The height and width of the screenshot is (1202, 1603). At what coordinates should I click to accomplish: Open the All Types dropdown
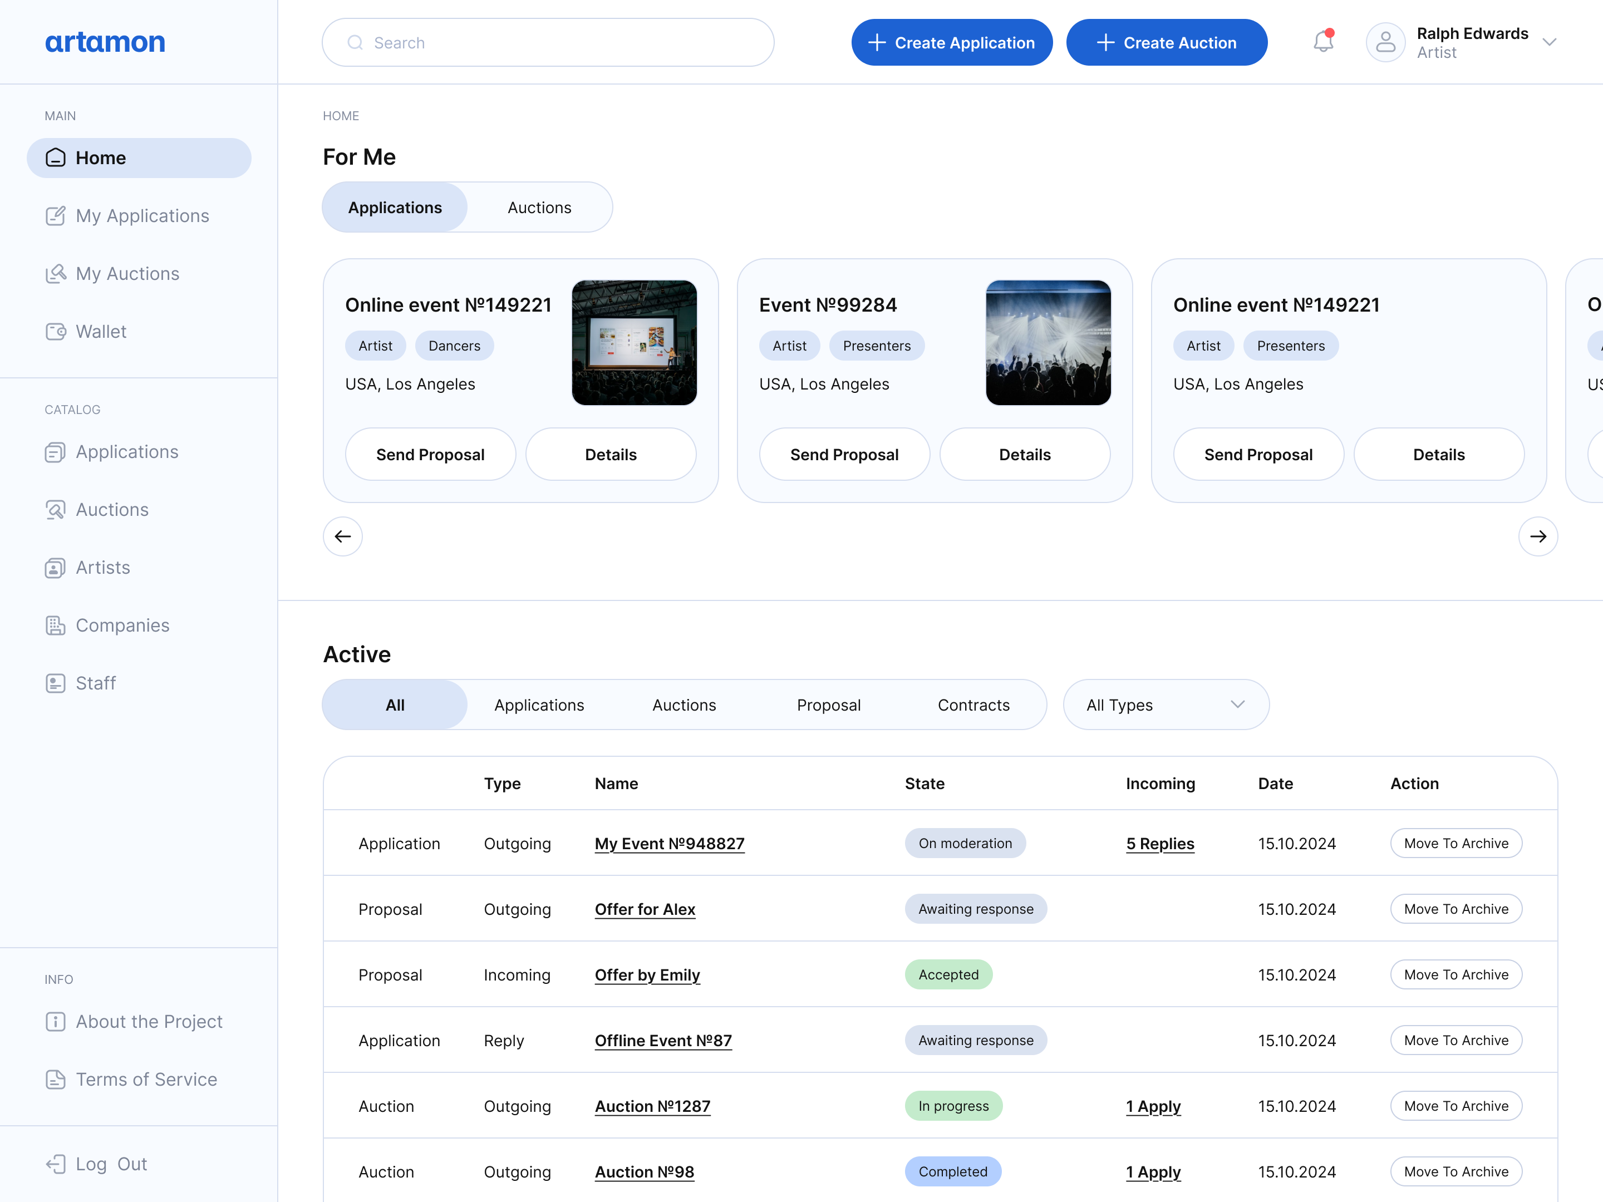coord(1166,705)
